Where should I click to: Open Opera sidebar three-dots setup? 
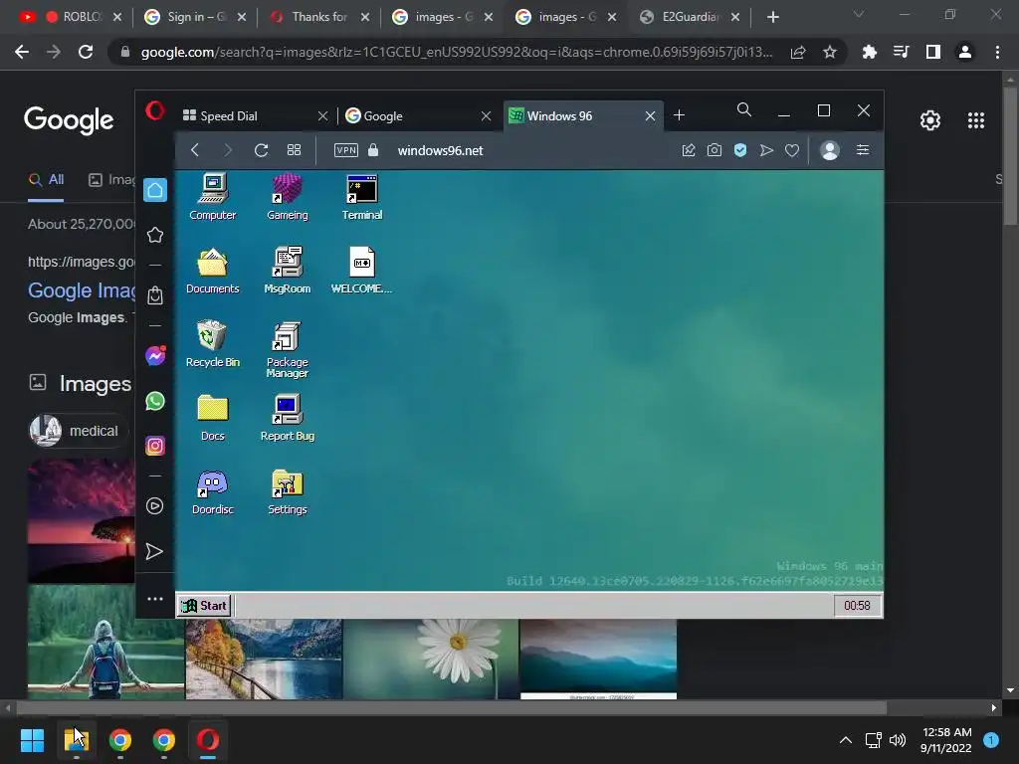pos(154,599)
